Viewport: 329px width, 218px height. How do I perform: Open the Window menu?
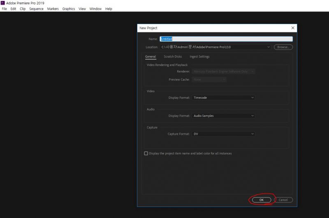pos(95,9)
